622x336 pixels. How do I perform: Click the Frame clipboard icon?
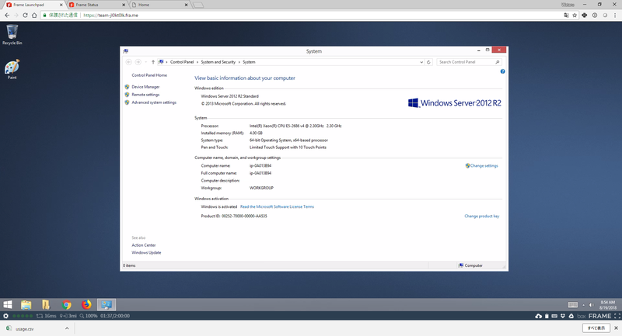tap(547, 316)
